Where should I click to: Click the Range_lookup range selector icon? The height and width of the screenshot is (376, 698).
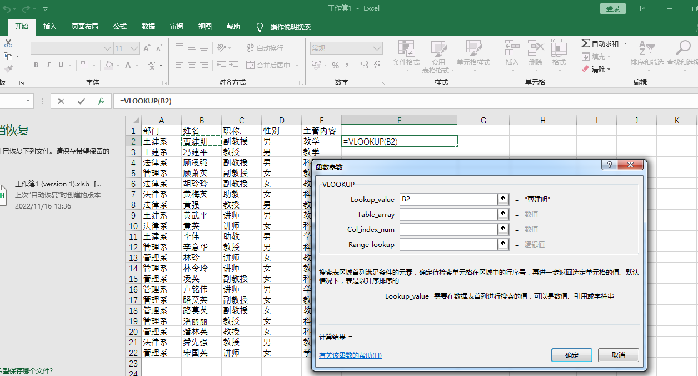tap(502, 244)
